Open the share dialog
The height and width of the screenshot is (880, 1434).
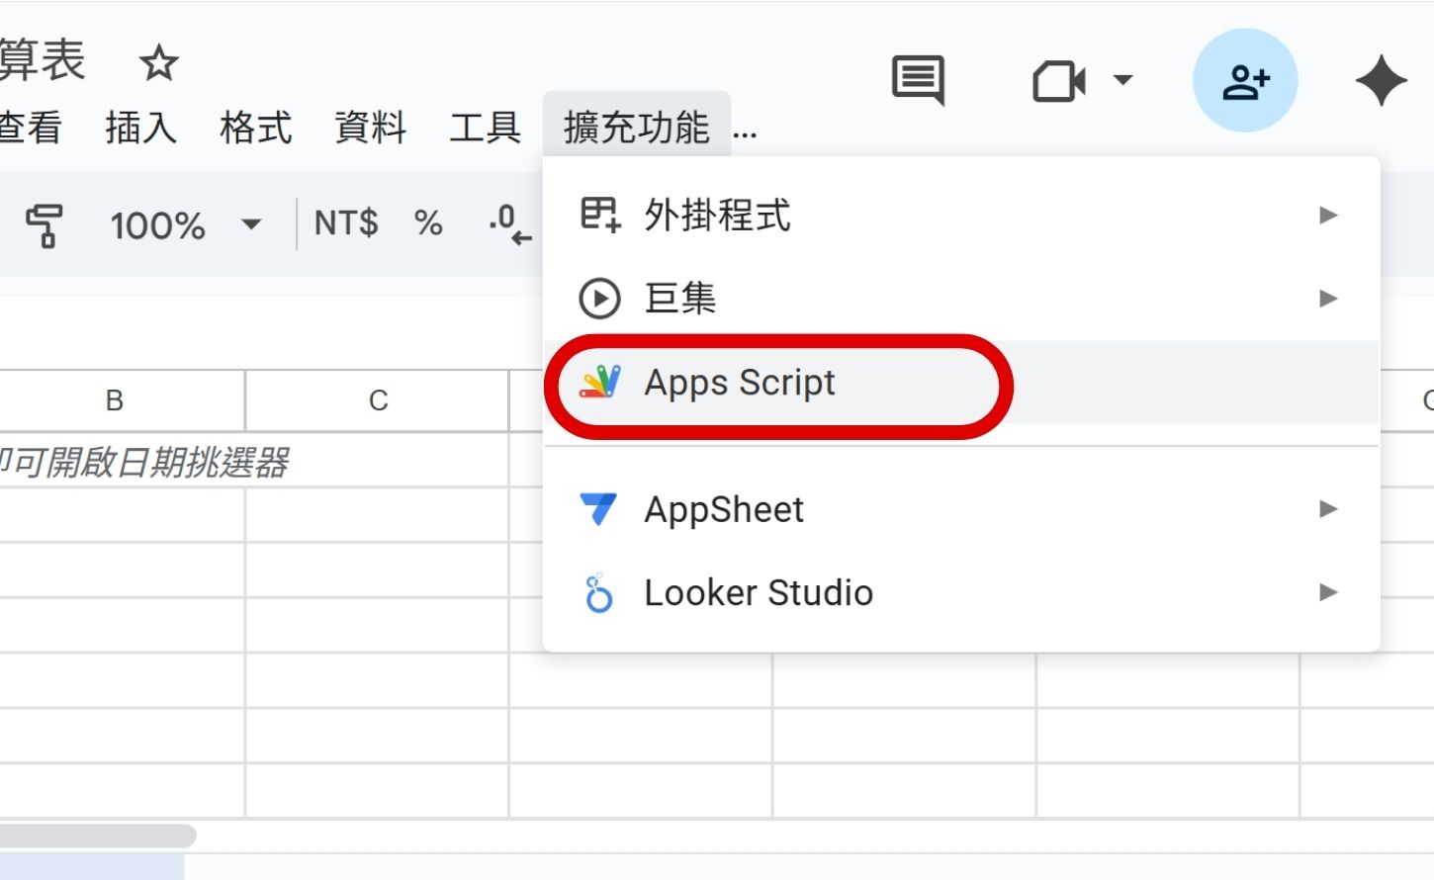click(1245, 80)
